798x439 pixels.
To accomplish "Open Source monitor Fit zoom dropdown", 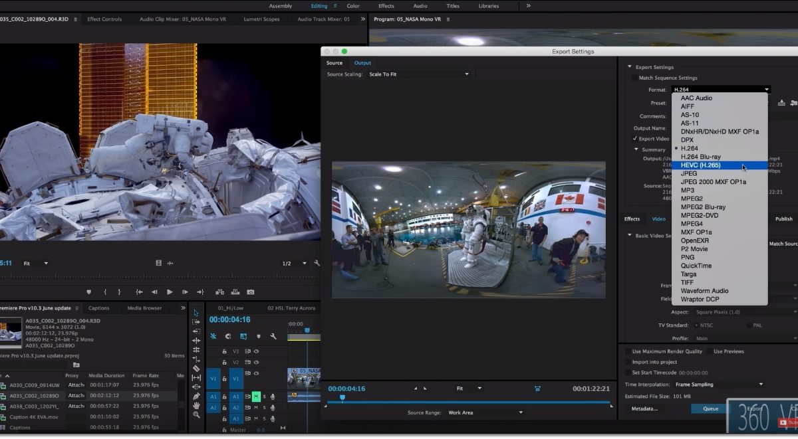I will [x=36, y=263].
